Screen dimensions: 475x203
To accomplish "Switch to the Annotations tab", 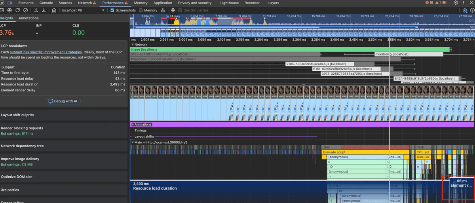I will click(28, 18).
